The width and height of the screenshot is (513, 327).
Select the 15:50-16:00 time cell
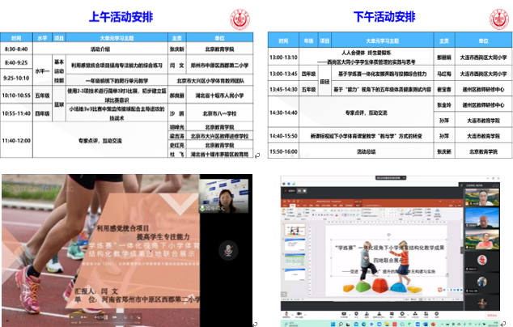tap(283, 151)
